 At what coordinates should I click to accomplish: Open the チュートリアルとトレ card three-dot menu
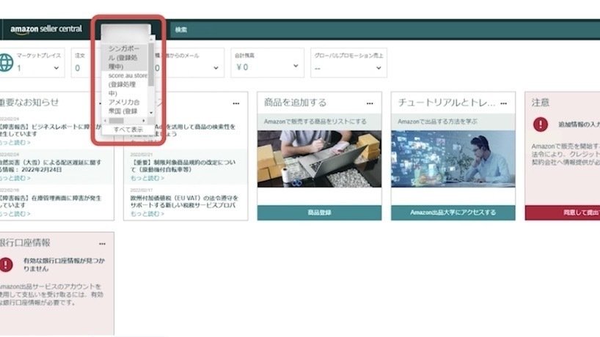(504, 103)
